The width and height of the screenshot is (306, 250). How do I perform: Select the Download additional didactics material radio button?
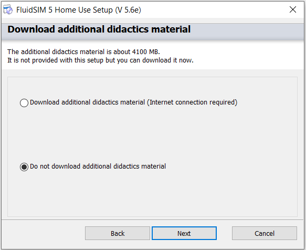pyautogui.click(x=24, y=103)
